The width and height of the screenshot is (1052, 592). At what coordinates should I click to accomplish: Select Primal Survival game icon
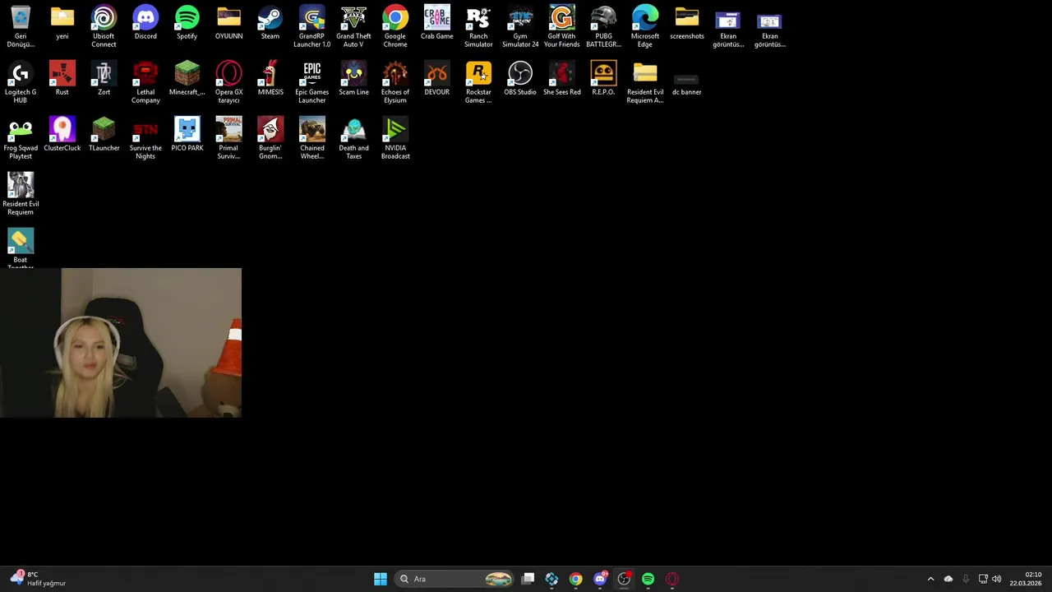(x=228, y=139)
